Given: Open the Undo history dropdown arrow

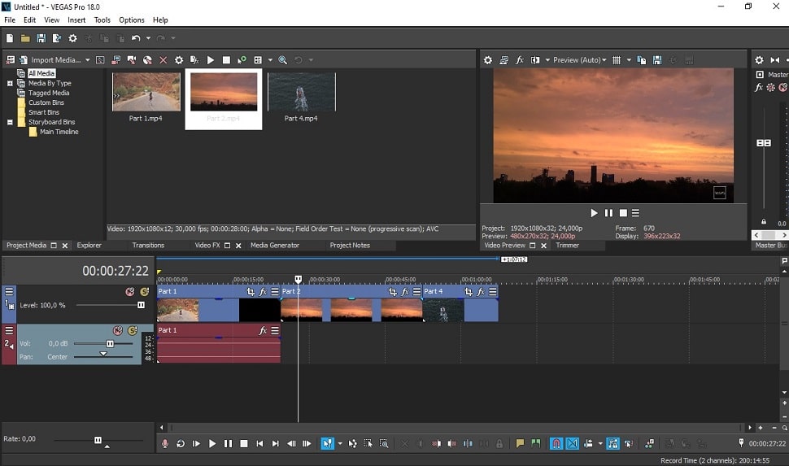Looking at the screenshot, I should (x=148, y=38).
